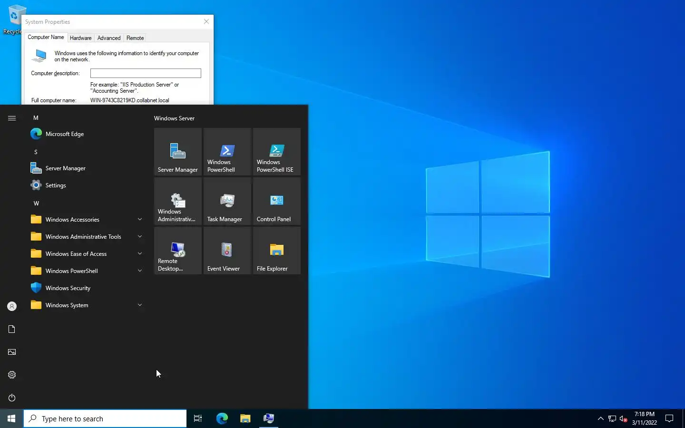Click the Computer description input field
The height and width of the screenshot is (428, 685).
tap(146, 73)
